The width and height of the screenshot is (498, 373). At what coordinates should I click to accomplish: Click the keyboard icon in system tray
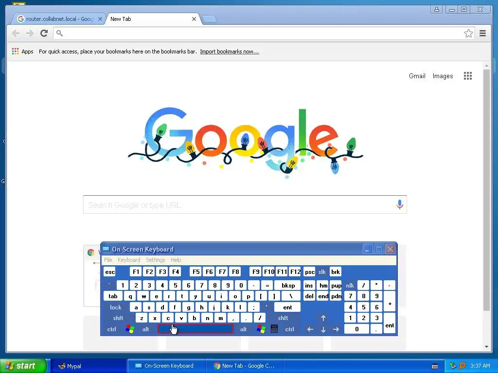pos(435,366)
